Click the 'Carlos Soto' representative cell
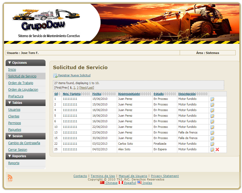Image resolution: width=242 pixels, height=193 pixels. click(135, 144)
